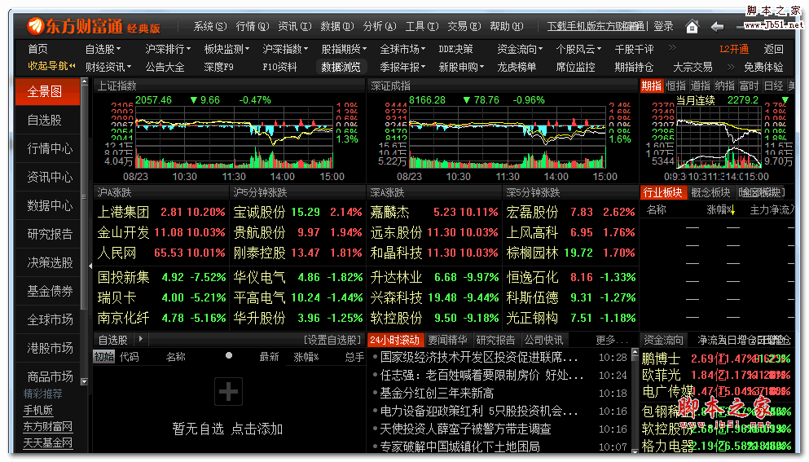Collapse left panel with small arrow
This screenshot has width=809, height=462.
coord(90,266)
